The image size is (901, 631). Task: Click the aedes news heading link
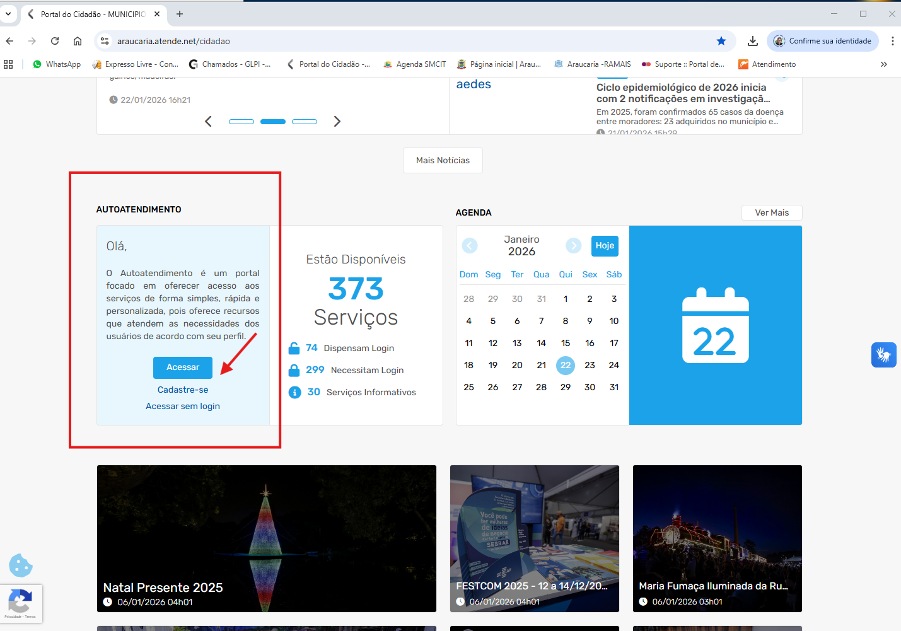(x=474, y=84)
